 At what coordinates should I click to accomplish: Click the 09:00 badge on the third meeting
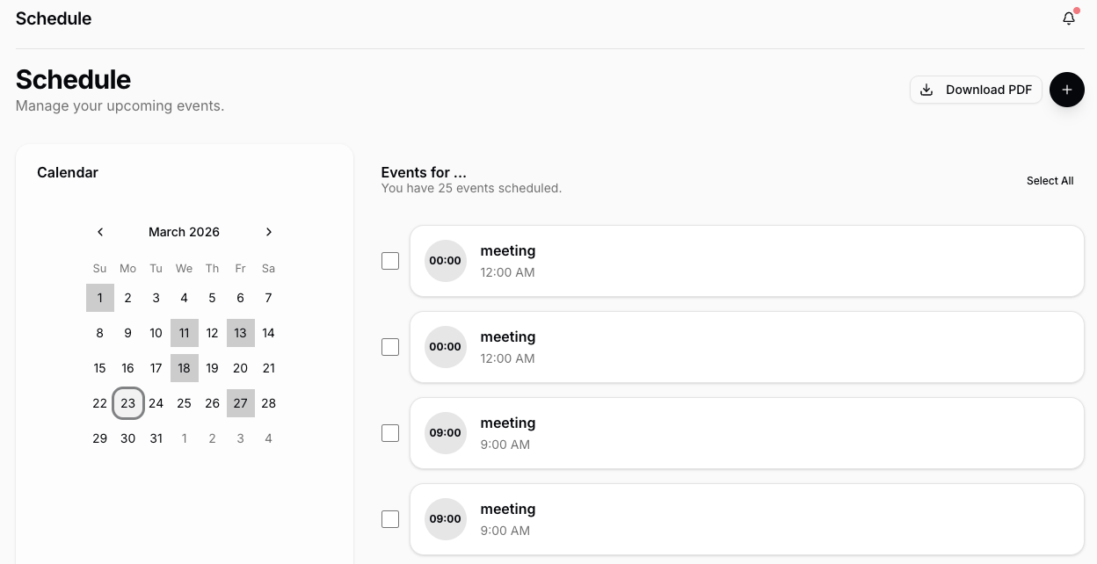(446, 433)
